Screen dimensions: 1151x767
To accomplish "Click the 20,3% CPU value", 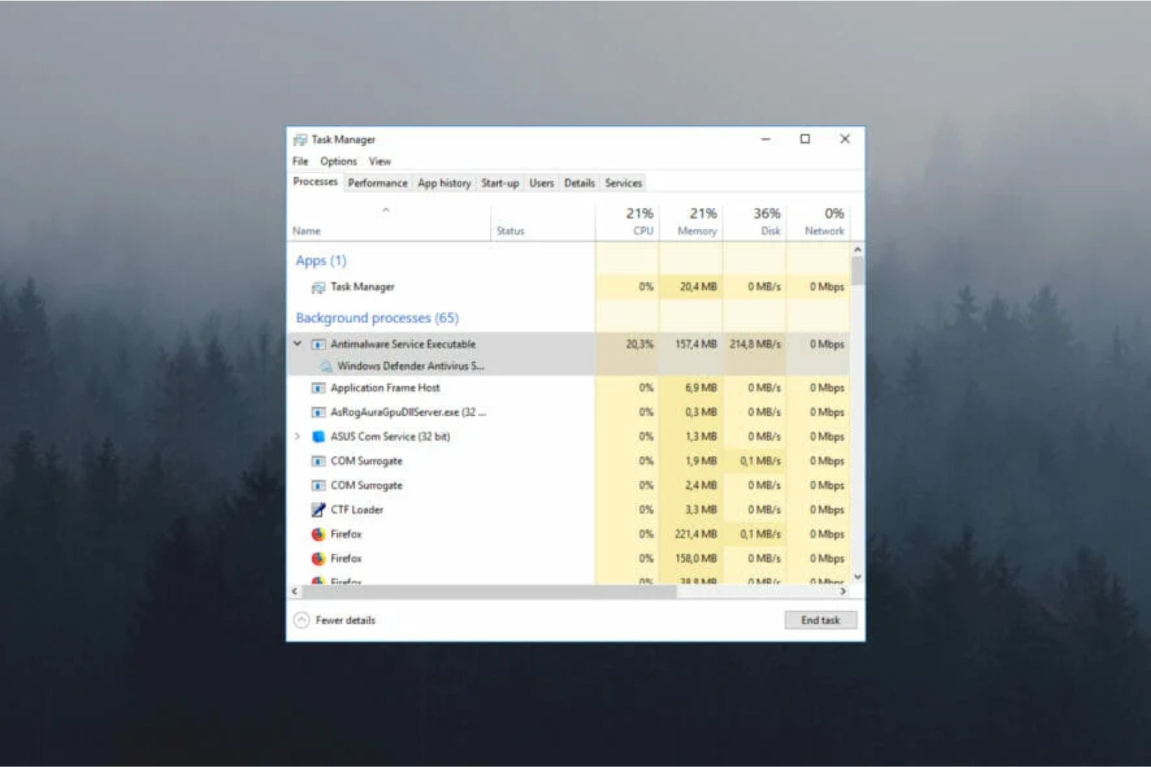I will [640, 345].
